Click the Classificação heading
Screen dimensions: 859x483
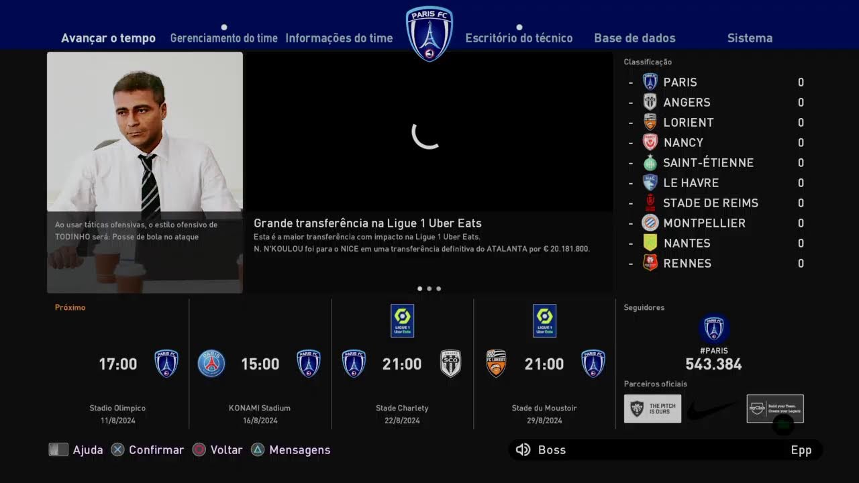(648, 62)
